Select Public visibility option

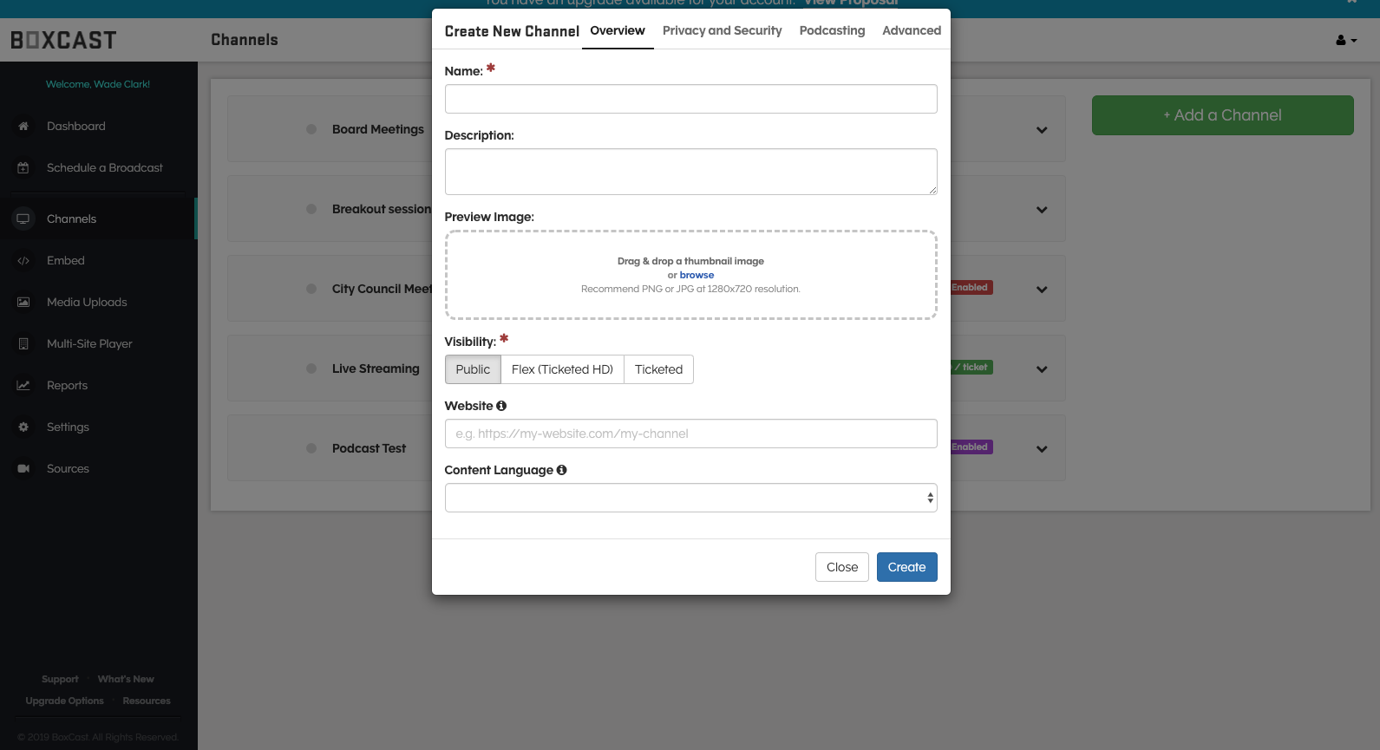(473, 369)
